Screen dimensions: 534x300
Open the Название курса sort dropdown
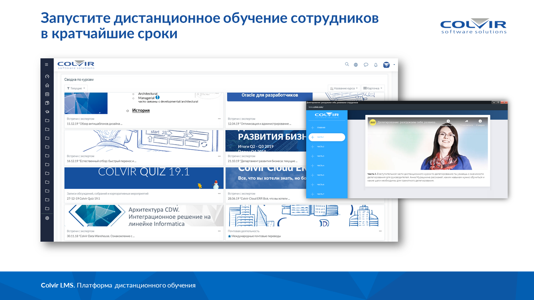coord(344,88)
